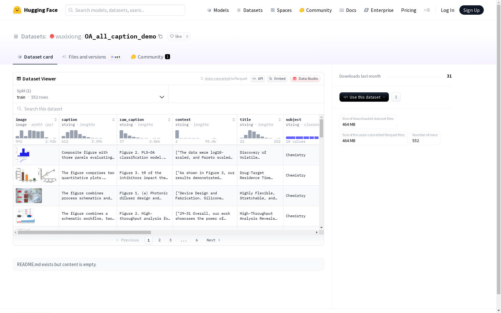Switch to Files and versions tab
501x313 pixels.
(x=92, y=57)
